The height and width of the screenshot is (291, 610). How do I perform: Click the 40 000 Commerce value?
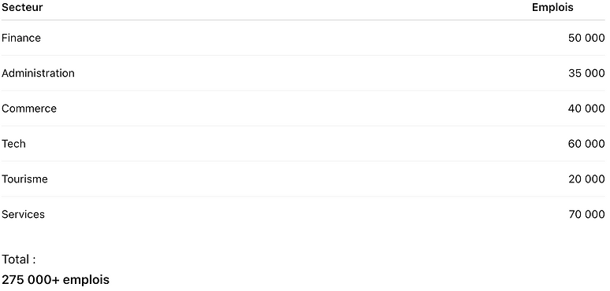(x=586, y=109)
